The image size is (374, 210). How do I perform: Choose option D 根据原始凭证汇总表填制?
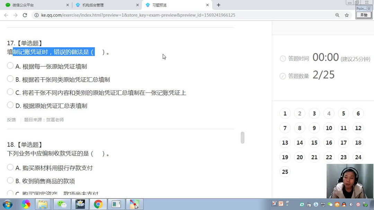[10, 106]
